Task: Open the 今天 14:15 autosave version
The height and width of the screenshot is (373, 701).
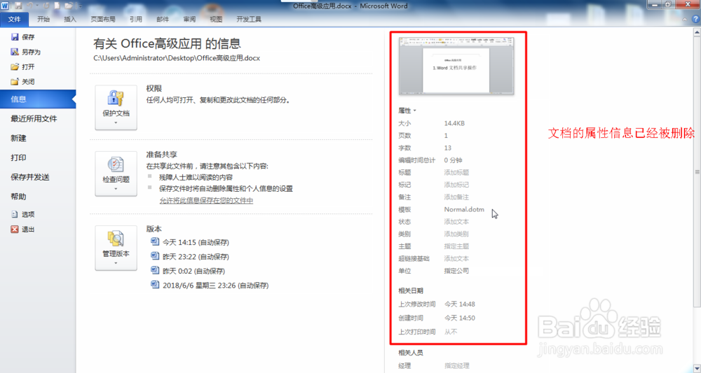Action: click(196, 242)
